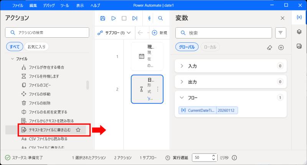Click the 入力 count badge 0
Screen dimensions: 307x165
click(280, 66)
